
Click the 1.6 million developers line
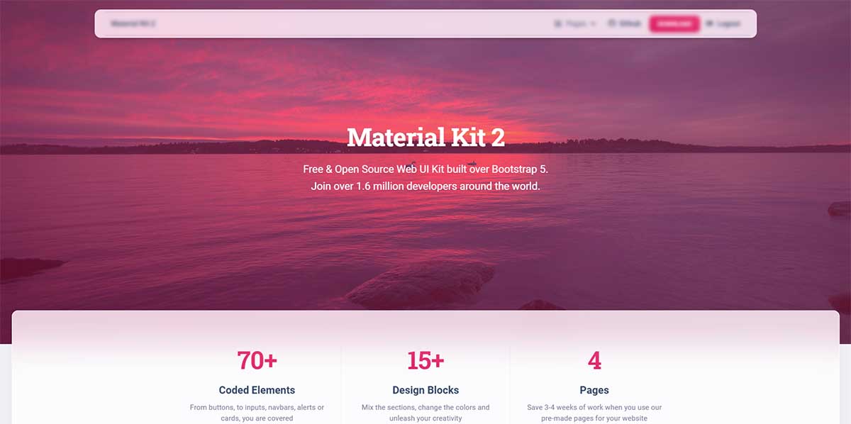tap(425, 186)
